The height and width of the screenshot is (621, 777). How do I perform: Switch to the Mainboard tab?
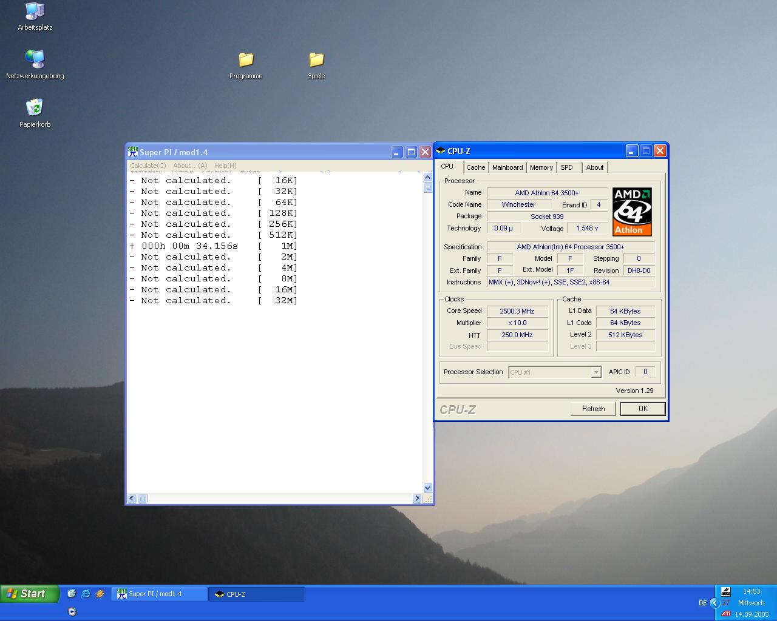pos(507,167)
